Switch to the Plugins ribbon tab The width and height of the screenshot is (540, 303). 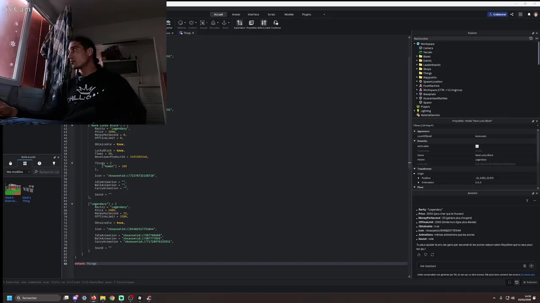[306, 14]
